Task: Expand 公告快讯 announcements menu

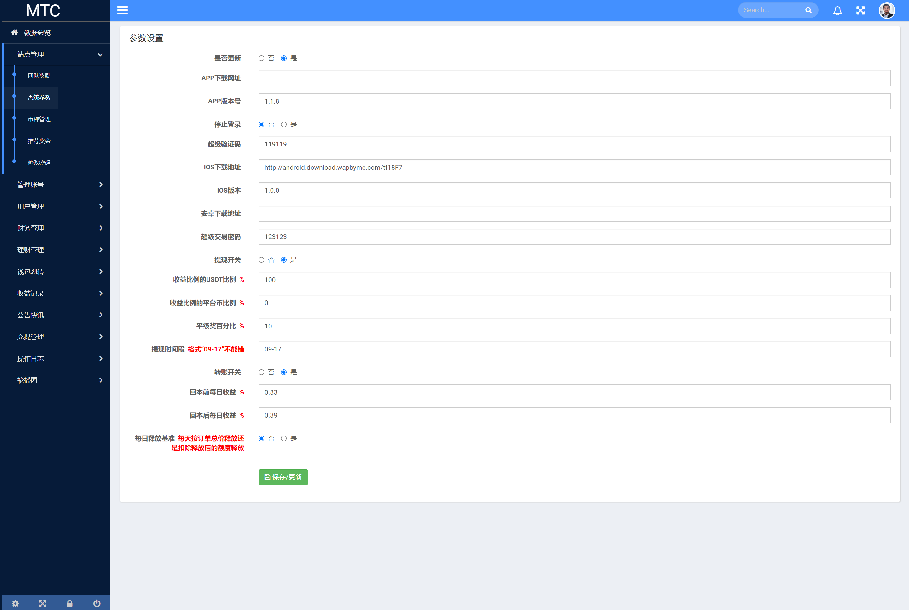Action: (x=56, y=315)
